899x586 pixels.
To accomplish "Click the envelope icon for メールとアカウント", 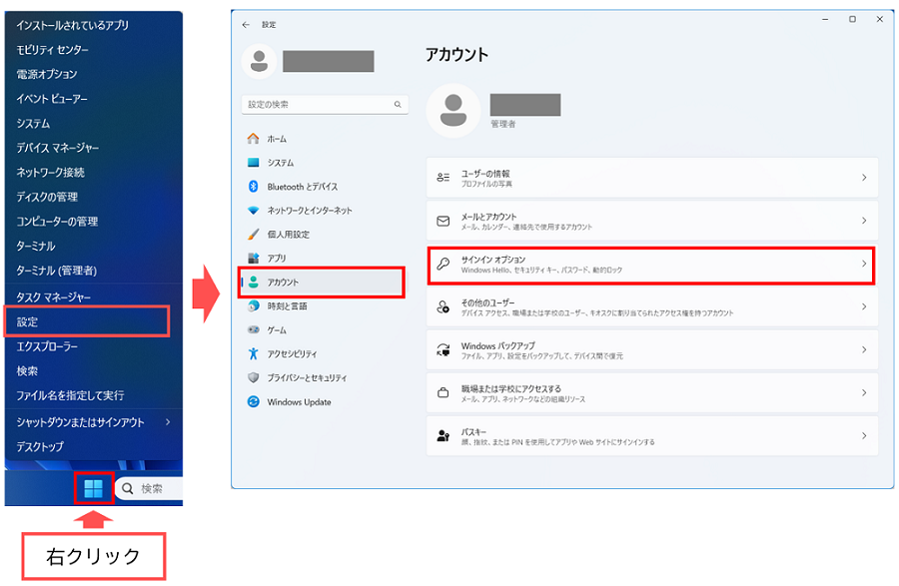I will pyautogui.click(x=444, y=221).
